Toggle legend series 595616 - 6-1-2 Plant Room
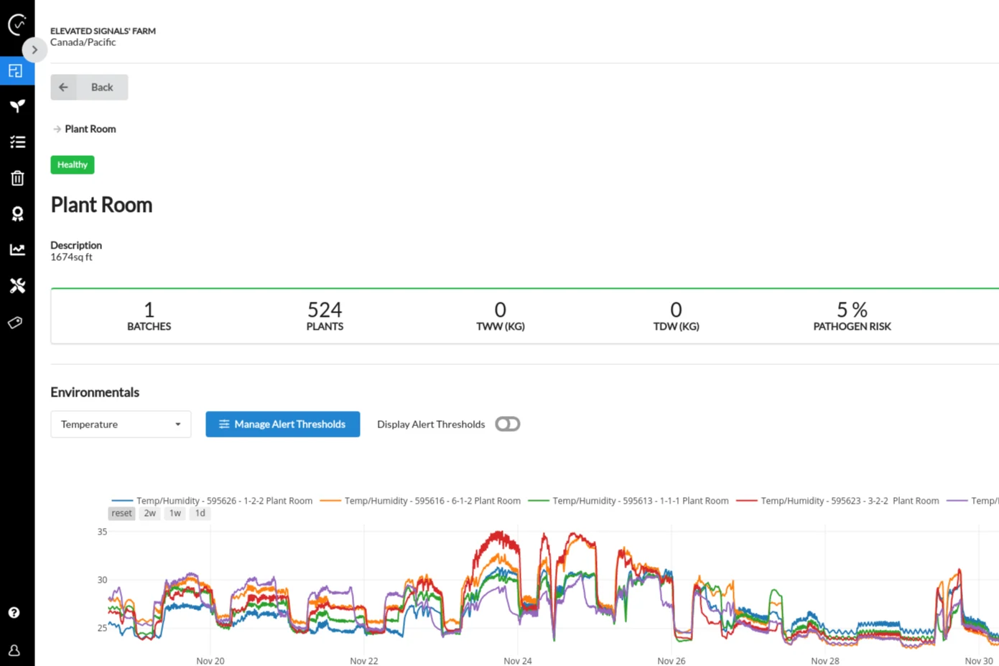Screen dimensions: 999x666 click(420, 501)
